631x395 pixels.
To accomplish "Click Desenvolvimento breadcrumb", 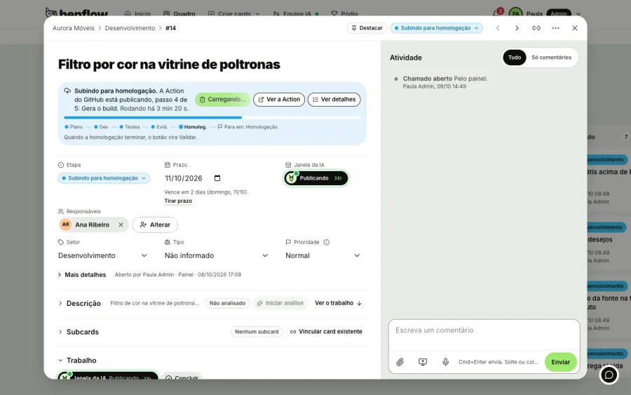I will 130,28.
